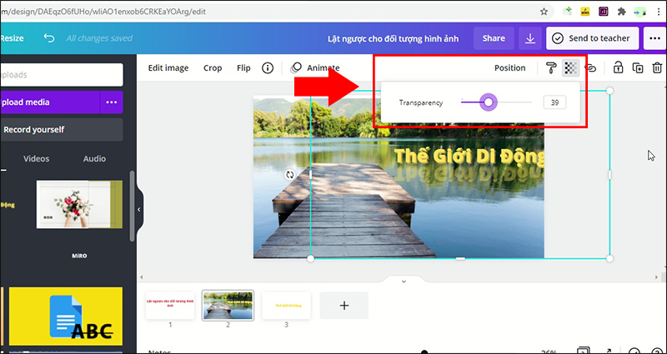Screen dimensions: 667x354
Task: Select page 2 lake thumbnail
Action: click(x=228, y=305)
